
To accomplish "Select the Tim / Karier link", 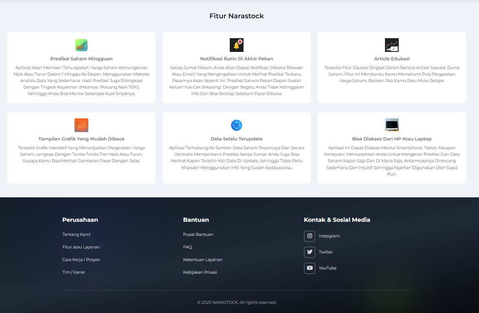I will (x=73, y=272).
